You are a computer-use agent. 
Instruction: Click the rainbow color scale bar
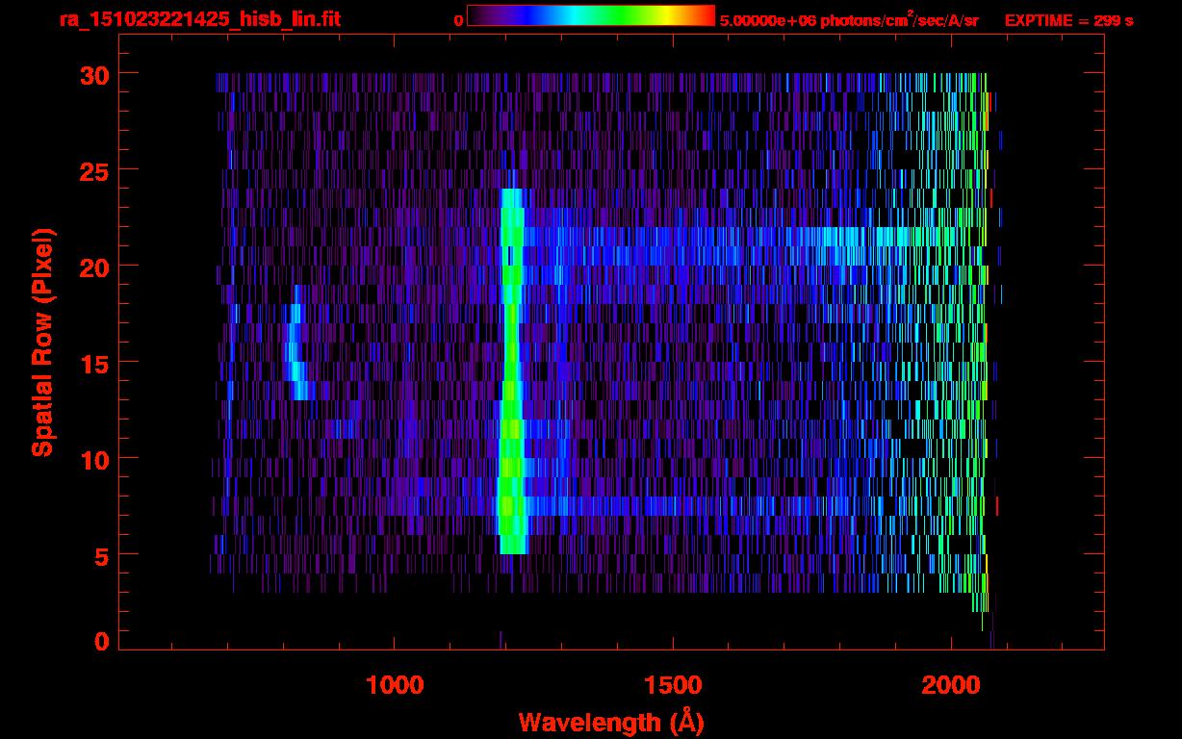tap(591, 16)
